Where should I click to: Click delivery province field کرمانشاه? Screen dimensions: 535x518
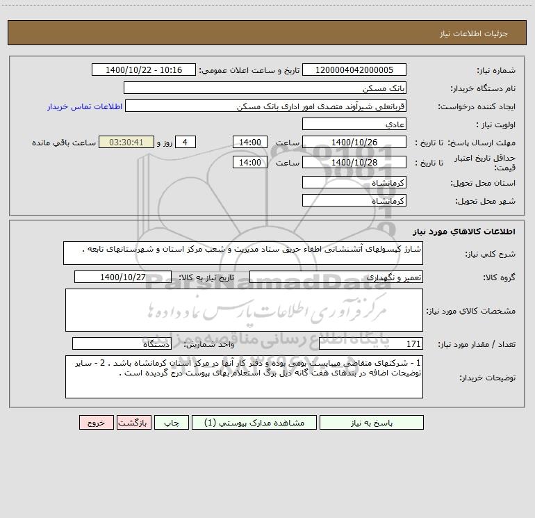point(354,182)
